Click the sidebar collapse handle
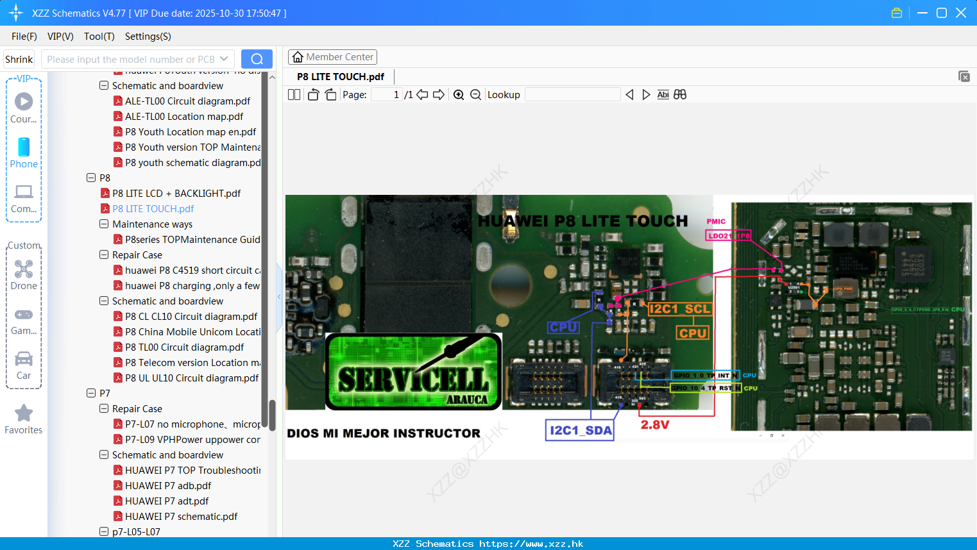Viewport: 977px width, 550px height. click(x=279, y=297)
